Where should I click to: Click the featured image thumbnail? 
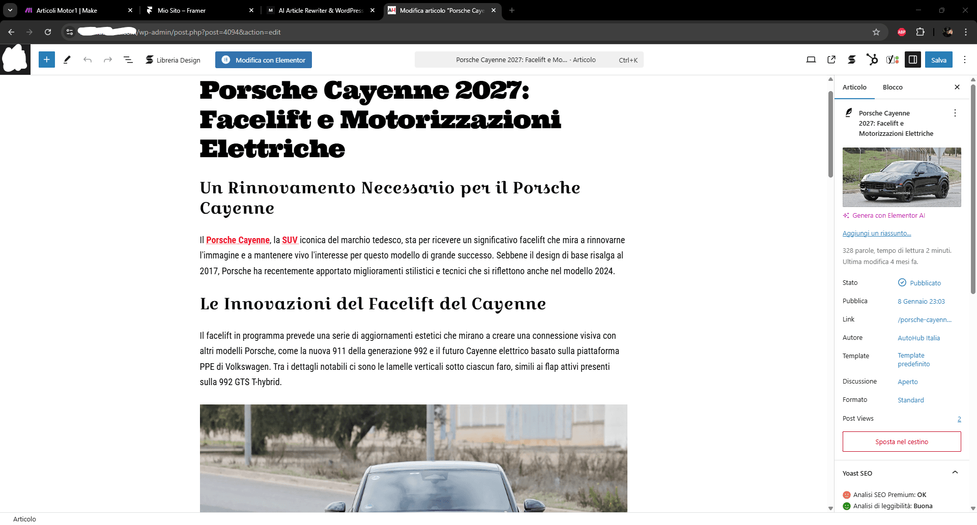point(901,177)
